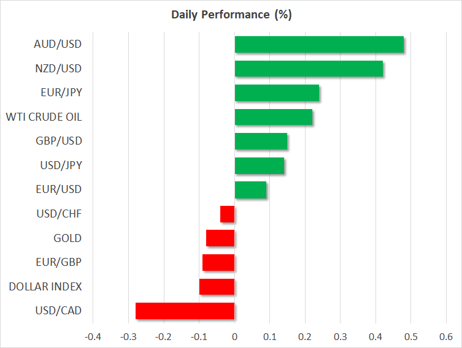Screen dimensions: 462x348
Task: Click the AUD/USD axis label
Action: click(58, 44)
